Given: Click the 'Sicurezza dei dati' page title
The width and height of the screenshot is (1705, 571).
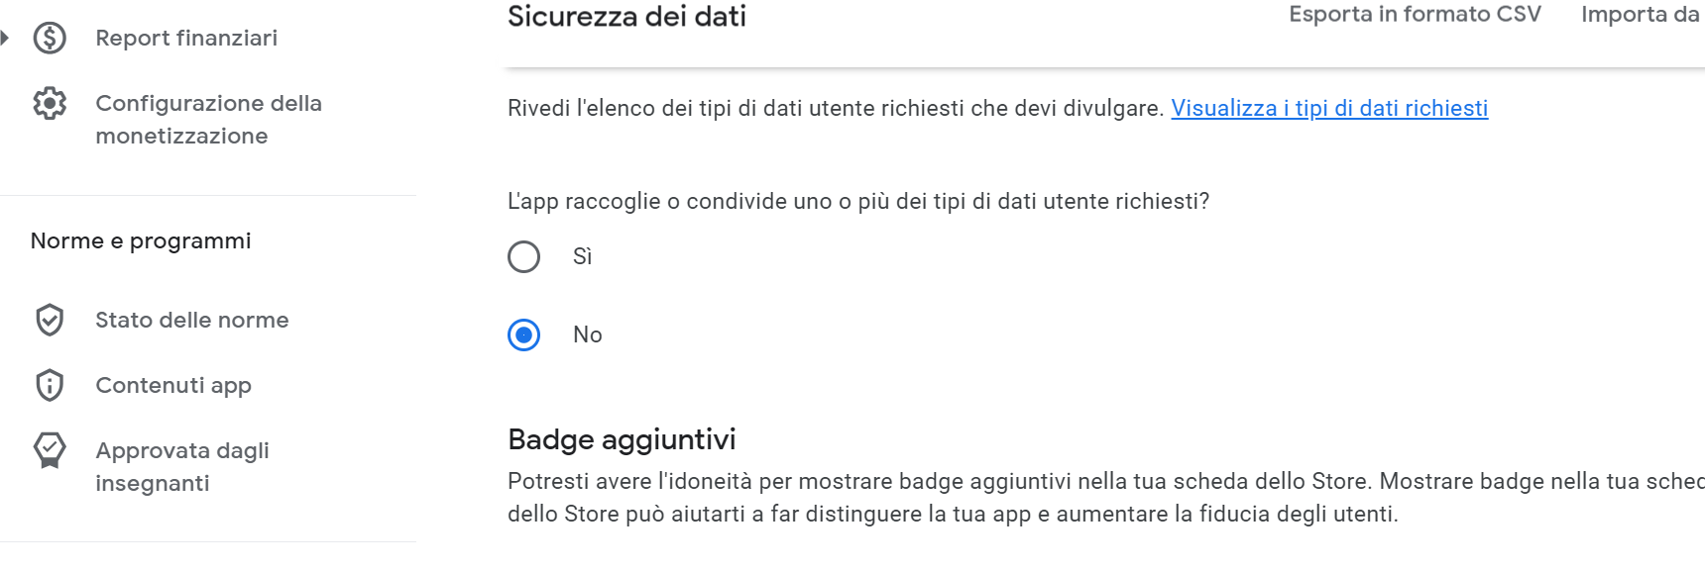Looking at the screenshot, I should tap(626, 17).
